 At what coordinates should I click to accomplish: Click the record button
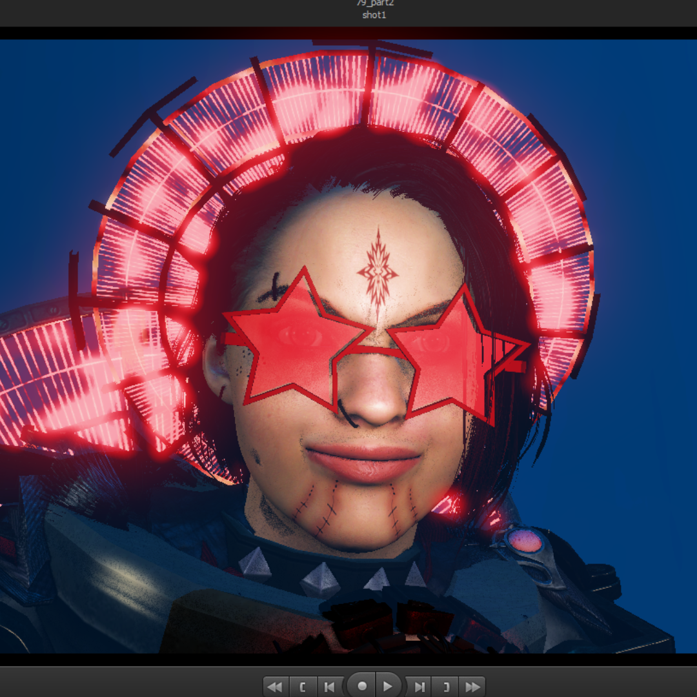click(x=361, y=686)
